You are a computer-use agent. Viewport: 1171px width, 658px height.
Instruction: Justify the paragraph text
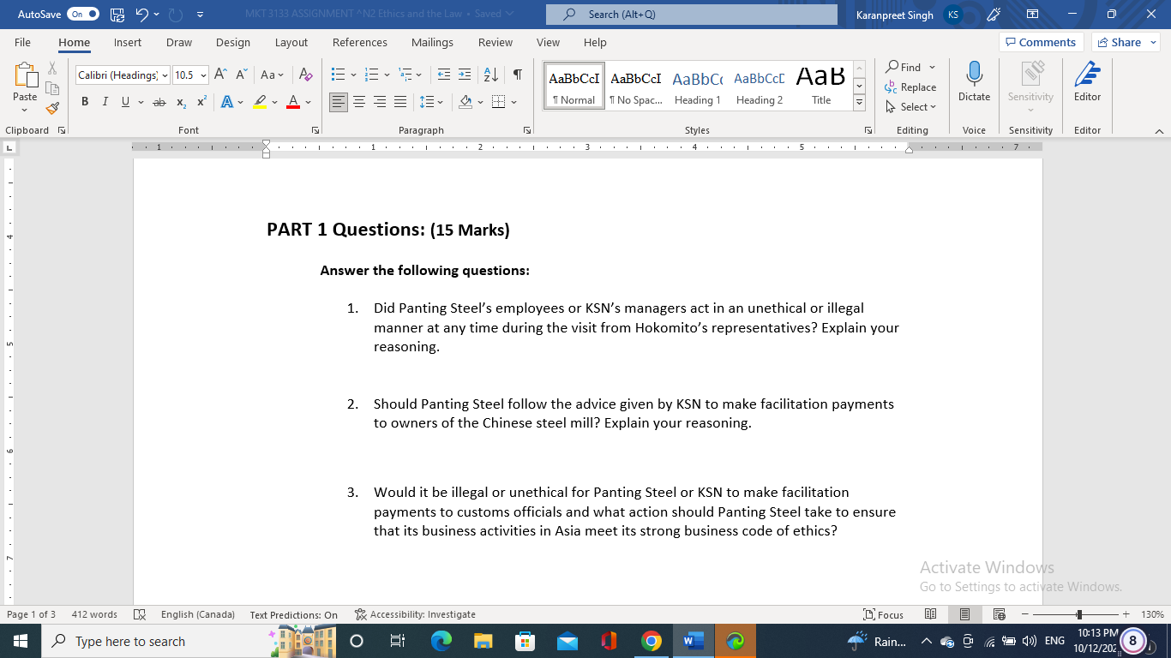point(400,102)
